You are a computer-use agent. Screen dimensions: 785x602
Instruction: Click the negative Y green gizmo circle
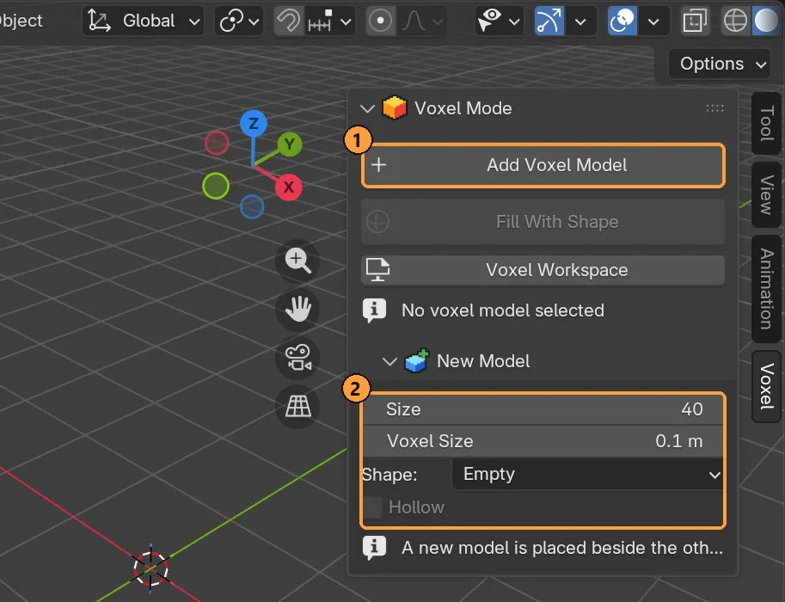pyautogui.click(x=216, y=186)
